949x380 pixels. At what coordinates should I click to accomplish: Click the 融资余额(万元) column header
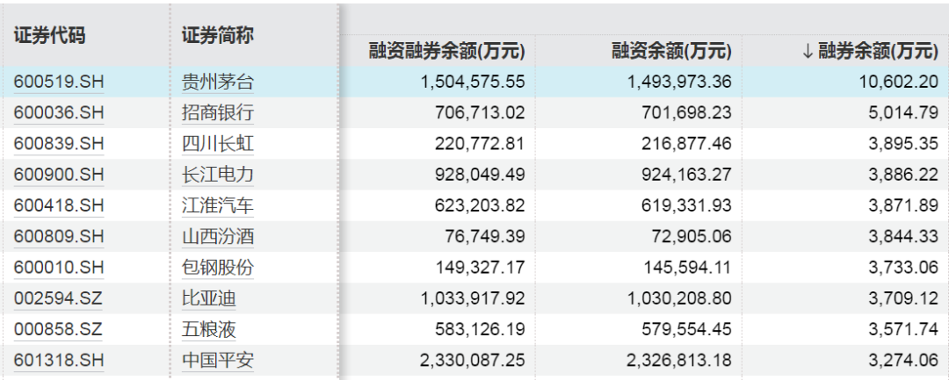coord(671,52)
